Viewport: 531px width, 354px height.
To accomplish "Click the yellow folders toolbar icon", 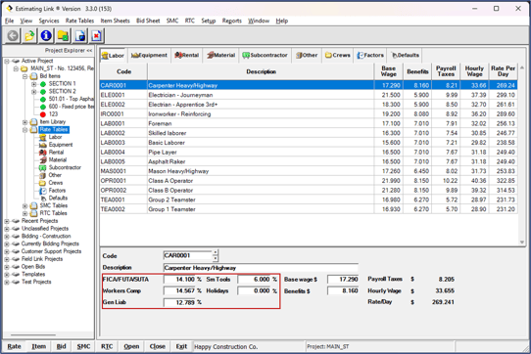I will click(x=63, y=35).
